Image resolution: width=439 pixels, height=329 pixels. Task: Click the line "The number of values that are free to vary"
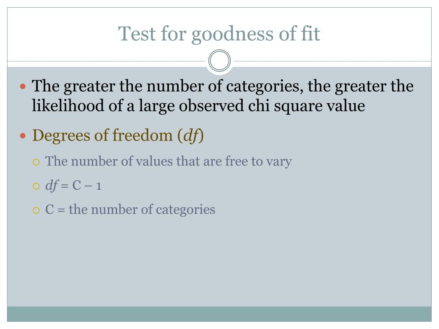tap(168, 162)
